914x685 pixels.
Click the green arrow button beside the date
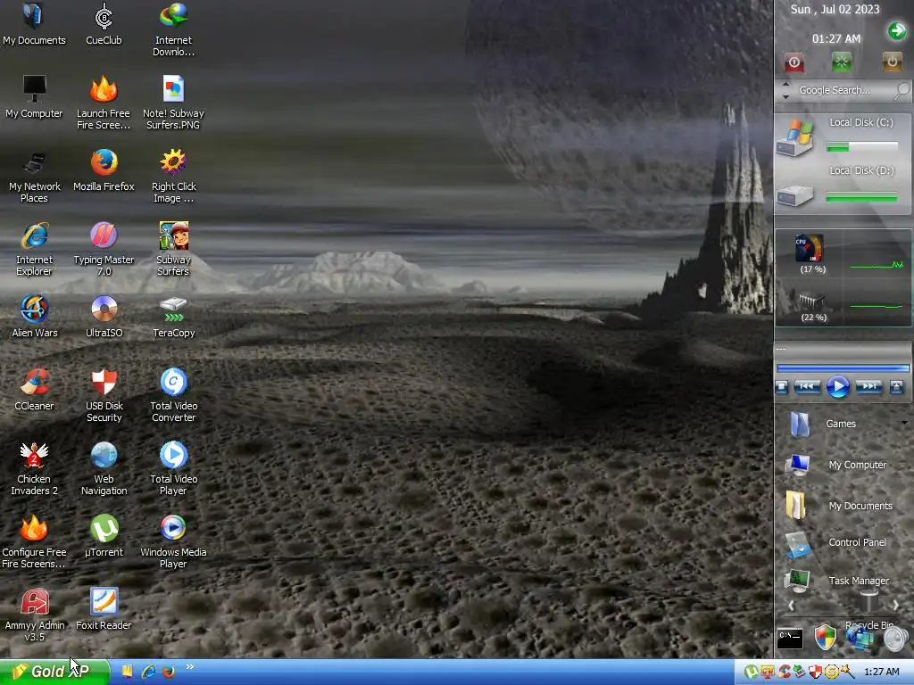coord(896,30)
